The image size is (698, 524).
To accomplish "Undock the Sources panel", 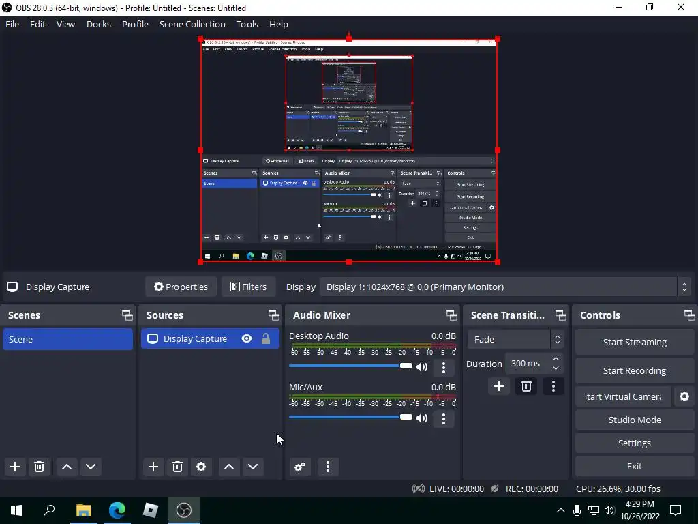I will [x=274, y=315].
